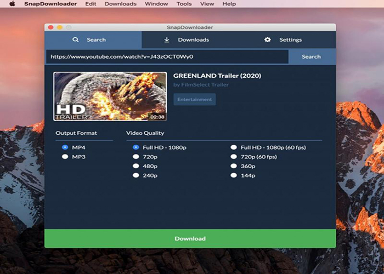Image resolution: width=384 pixels, height=274 pixels.
Task: Click the green Download button
Action: 190,238
